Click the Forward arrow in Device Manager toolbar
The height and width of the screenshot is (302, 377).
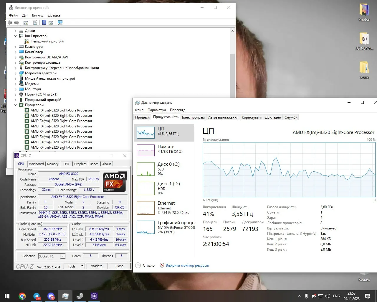point(17,23)
